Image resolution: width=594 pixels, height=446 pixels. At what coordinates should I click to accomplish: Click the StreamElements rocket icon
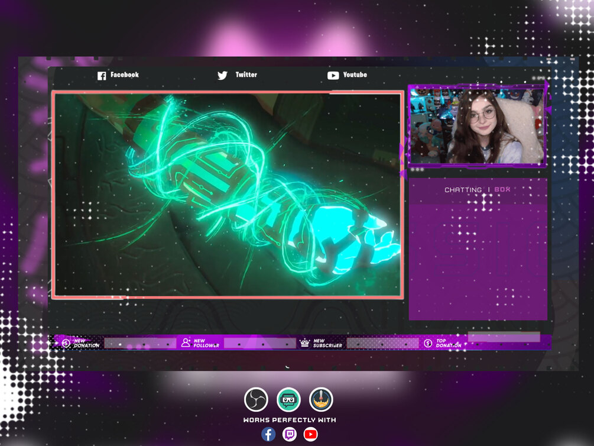click(322, 399)
